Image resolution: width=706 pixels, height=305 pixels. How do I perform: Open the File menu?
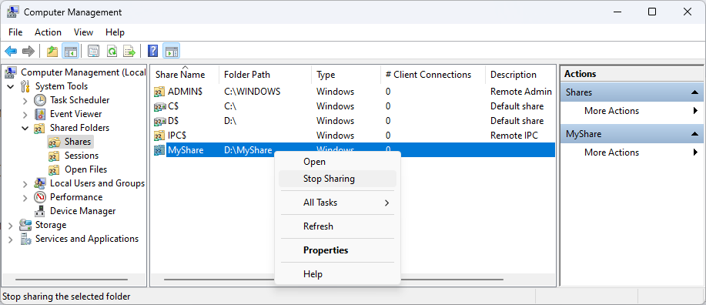[x=15, y=32]
